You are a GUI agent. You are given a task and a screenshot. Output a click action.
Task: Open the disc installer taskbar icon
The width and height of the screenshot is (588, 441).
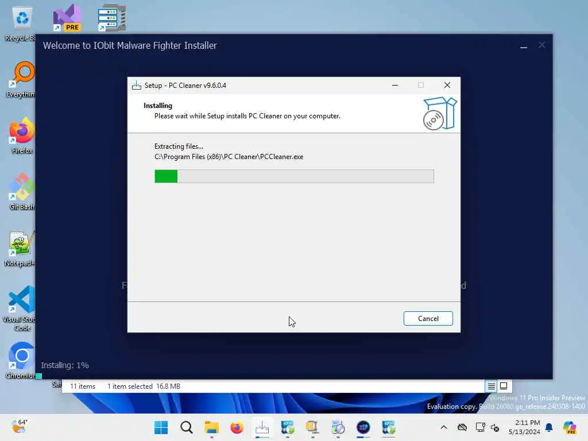pos(338,427)
